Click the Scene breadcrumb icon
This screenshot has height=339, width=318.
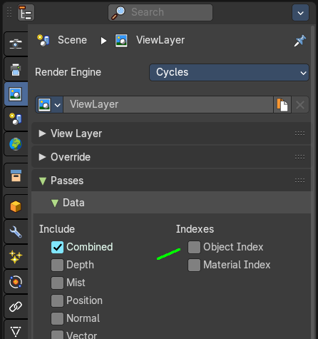tap(43, 41)
